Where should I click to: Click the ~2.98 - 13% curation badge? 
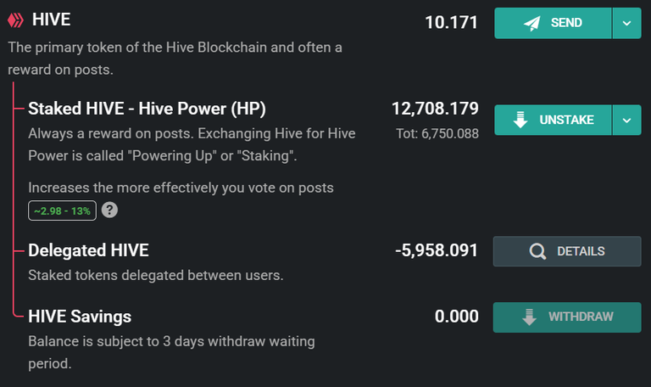coord(62,210)
